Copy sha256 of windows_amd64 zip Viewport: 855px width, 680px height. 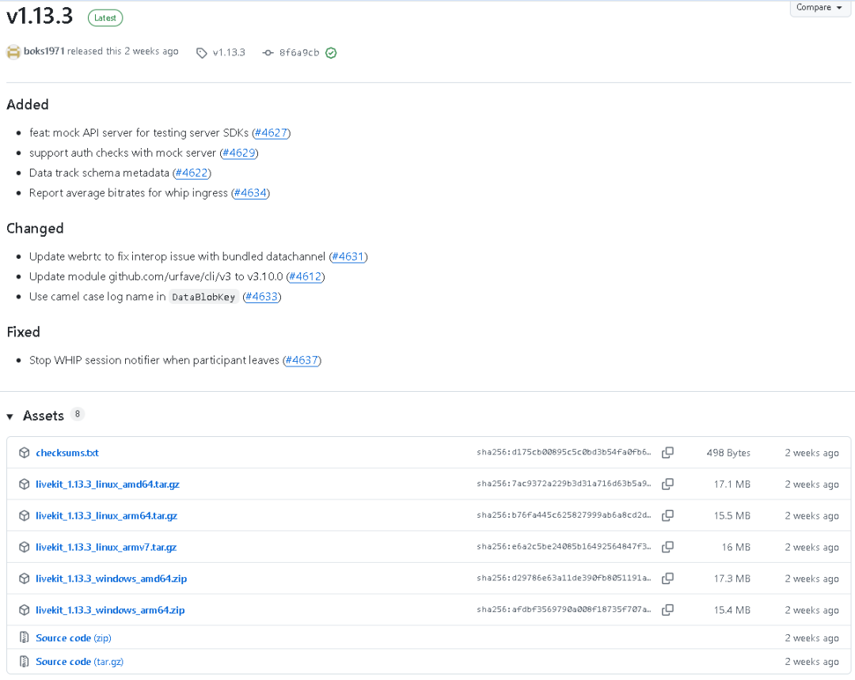(x=667, y=579)
